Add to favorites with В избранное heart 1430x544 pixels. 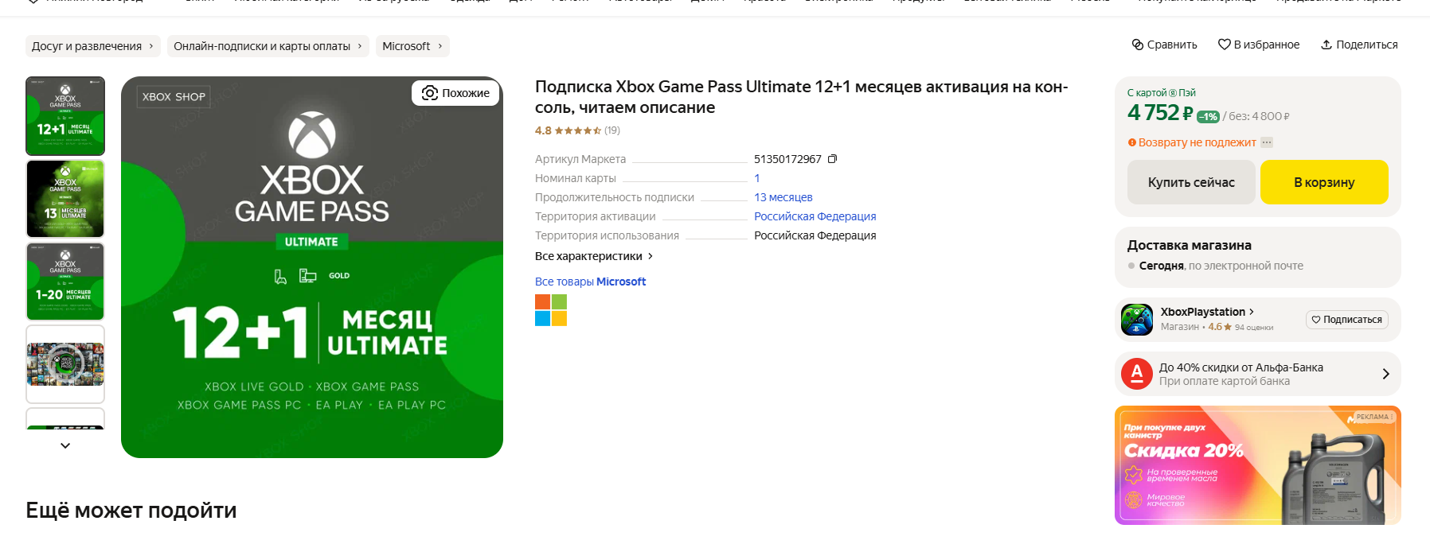(x=1259, y=45)
